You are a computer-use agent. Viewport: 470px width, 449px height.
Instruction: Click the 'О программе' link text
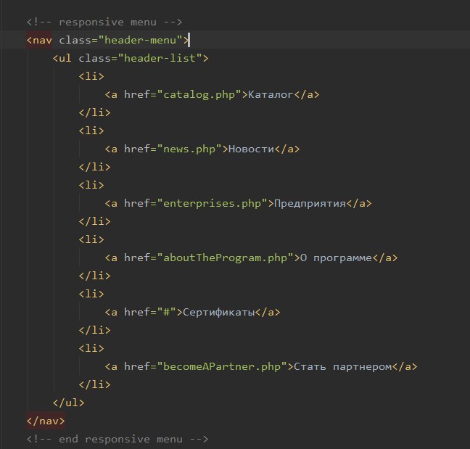pos(336,258)
